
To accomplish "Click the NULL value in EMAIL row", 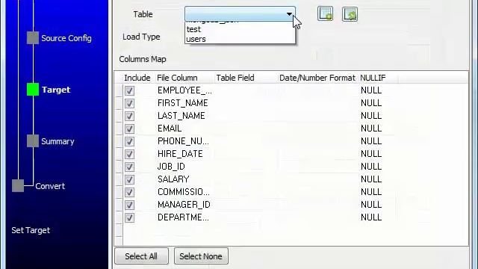I will pyautogui.click(x=371, y=129).
